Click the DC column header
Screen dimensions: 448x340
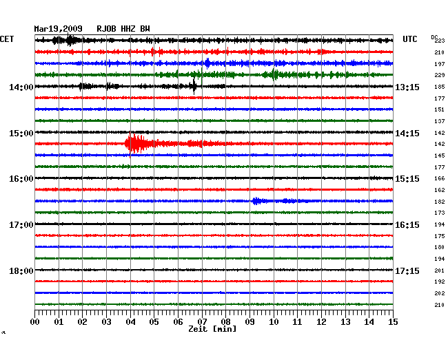(x=434, y=37)
